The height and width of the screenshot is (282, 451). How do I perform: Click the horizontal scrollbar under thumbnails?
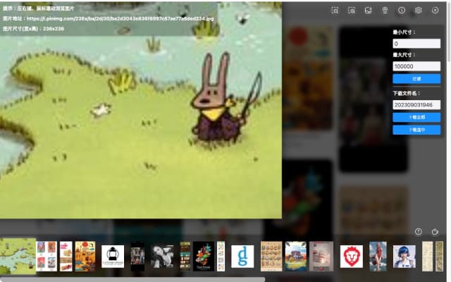[132, 279]
